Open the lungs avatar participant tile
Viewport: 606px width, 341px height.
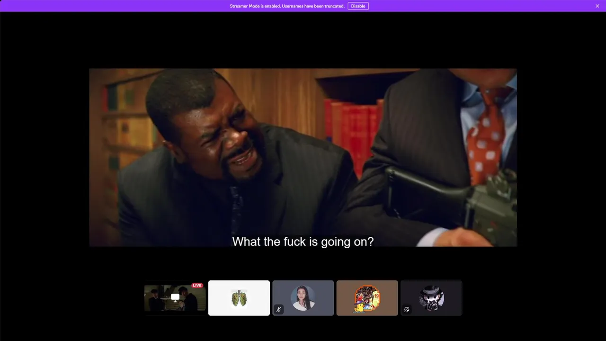coord(239,298)
